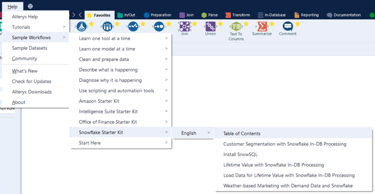This screenshot has height=194, width=375.
Task: Open Sample Datasets menu entry
Action: pyautogui.click(x=35, y=48)
